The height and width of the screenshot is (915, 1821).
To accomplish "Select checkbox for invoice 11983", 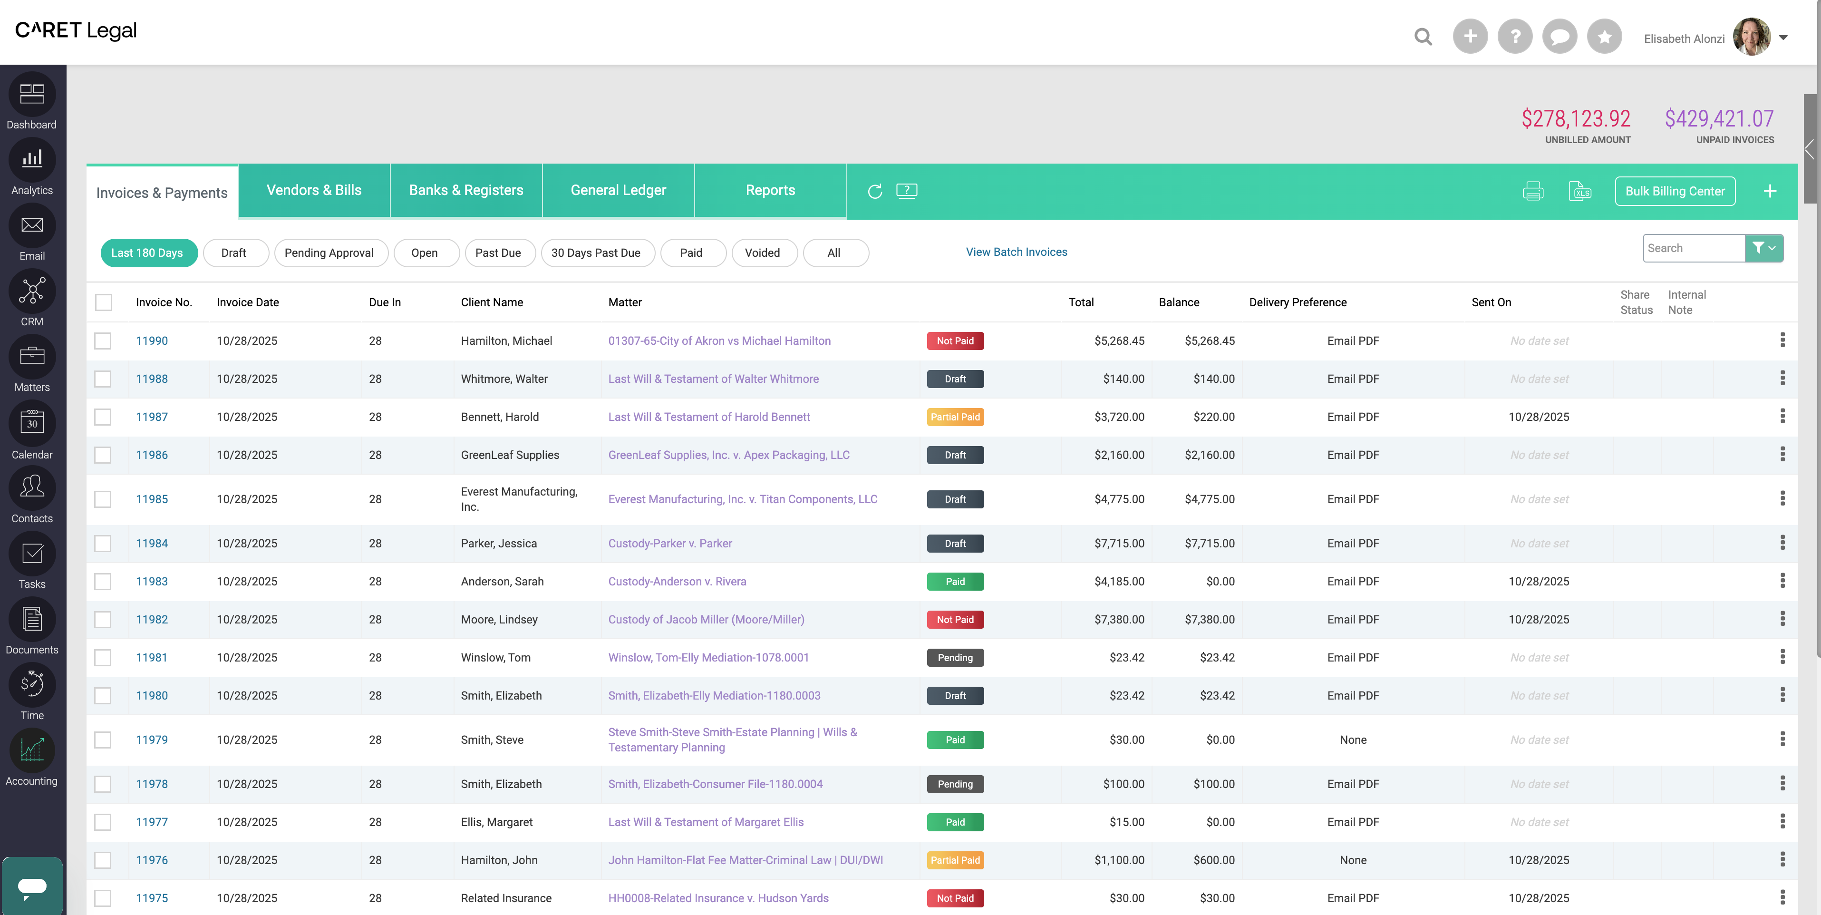I will click(103, 581).
